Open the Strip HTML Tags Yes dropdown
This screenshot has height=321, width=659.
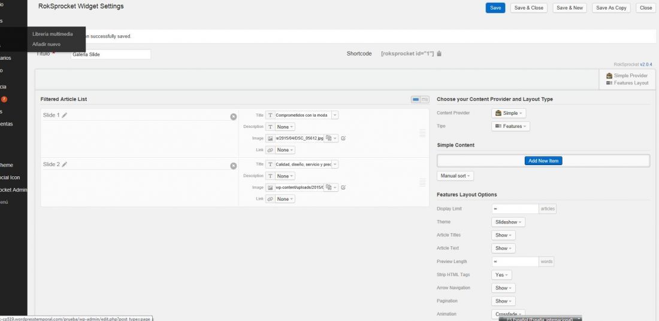tap(501, 275)
